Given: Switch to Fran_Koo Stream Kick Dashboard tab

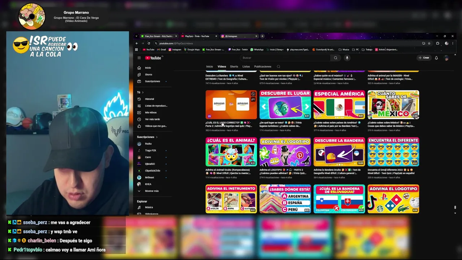Looking at the screenshot, I should 159,36.
